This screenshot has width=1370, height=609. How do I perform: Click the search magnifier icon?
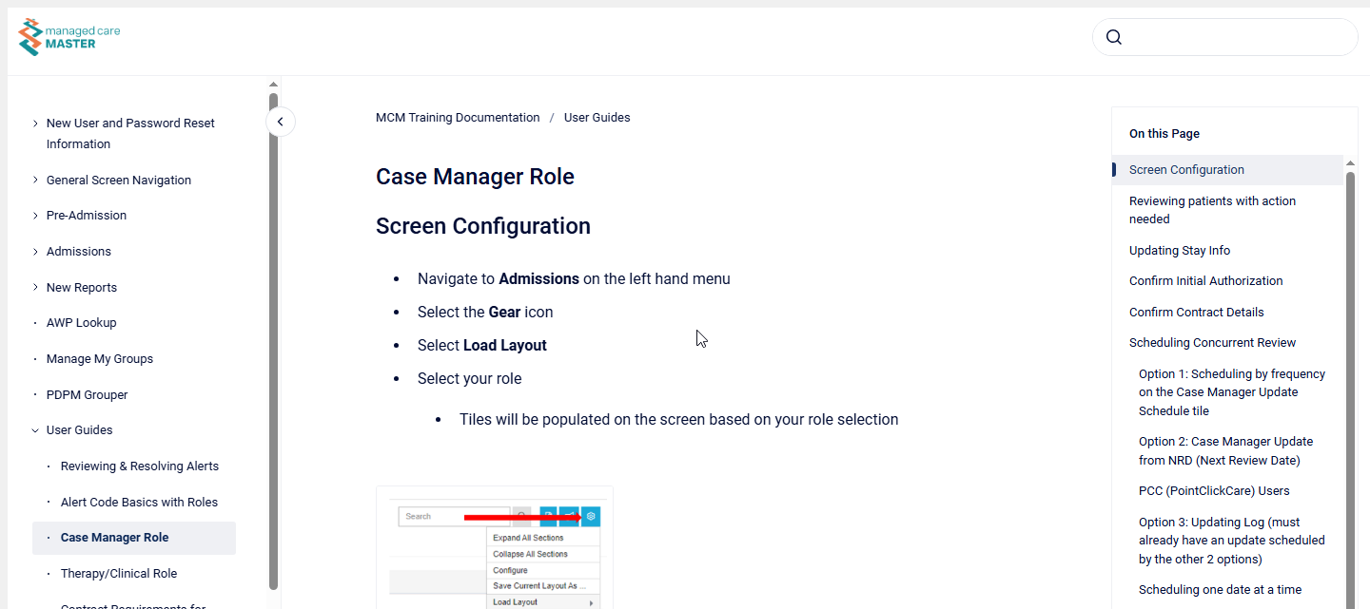[x=1114, y=37]
